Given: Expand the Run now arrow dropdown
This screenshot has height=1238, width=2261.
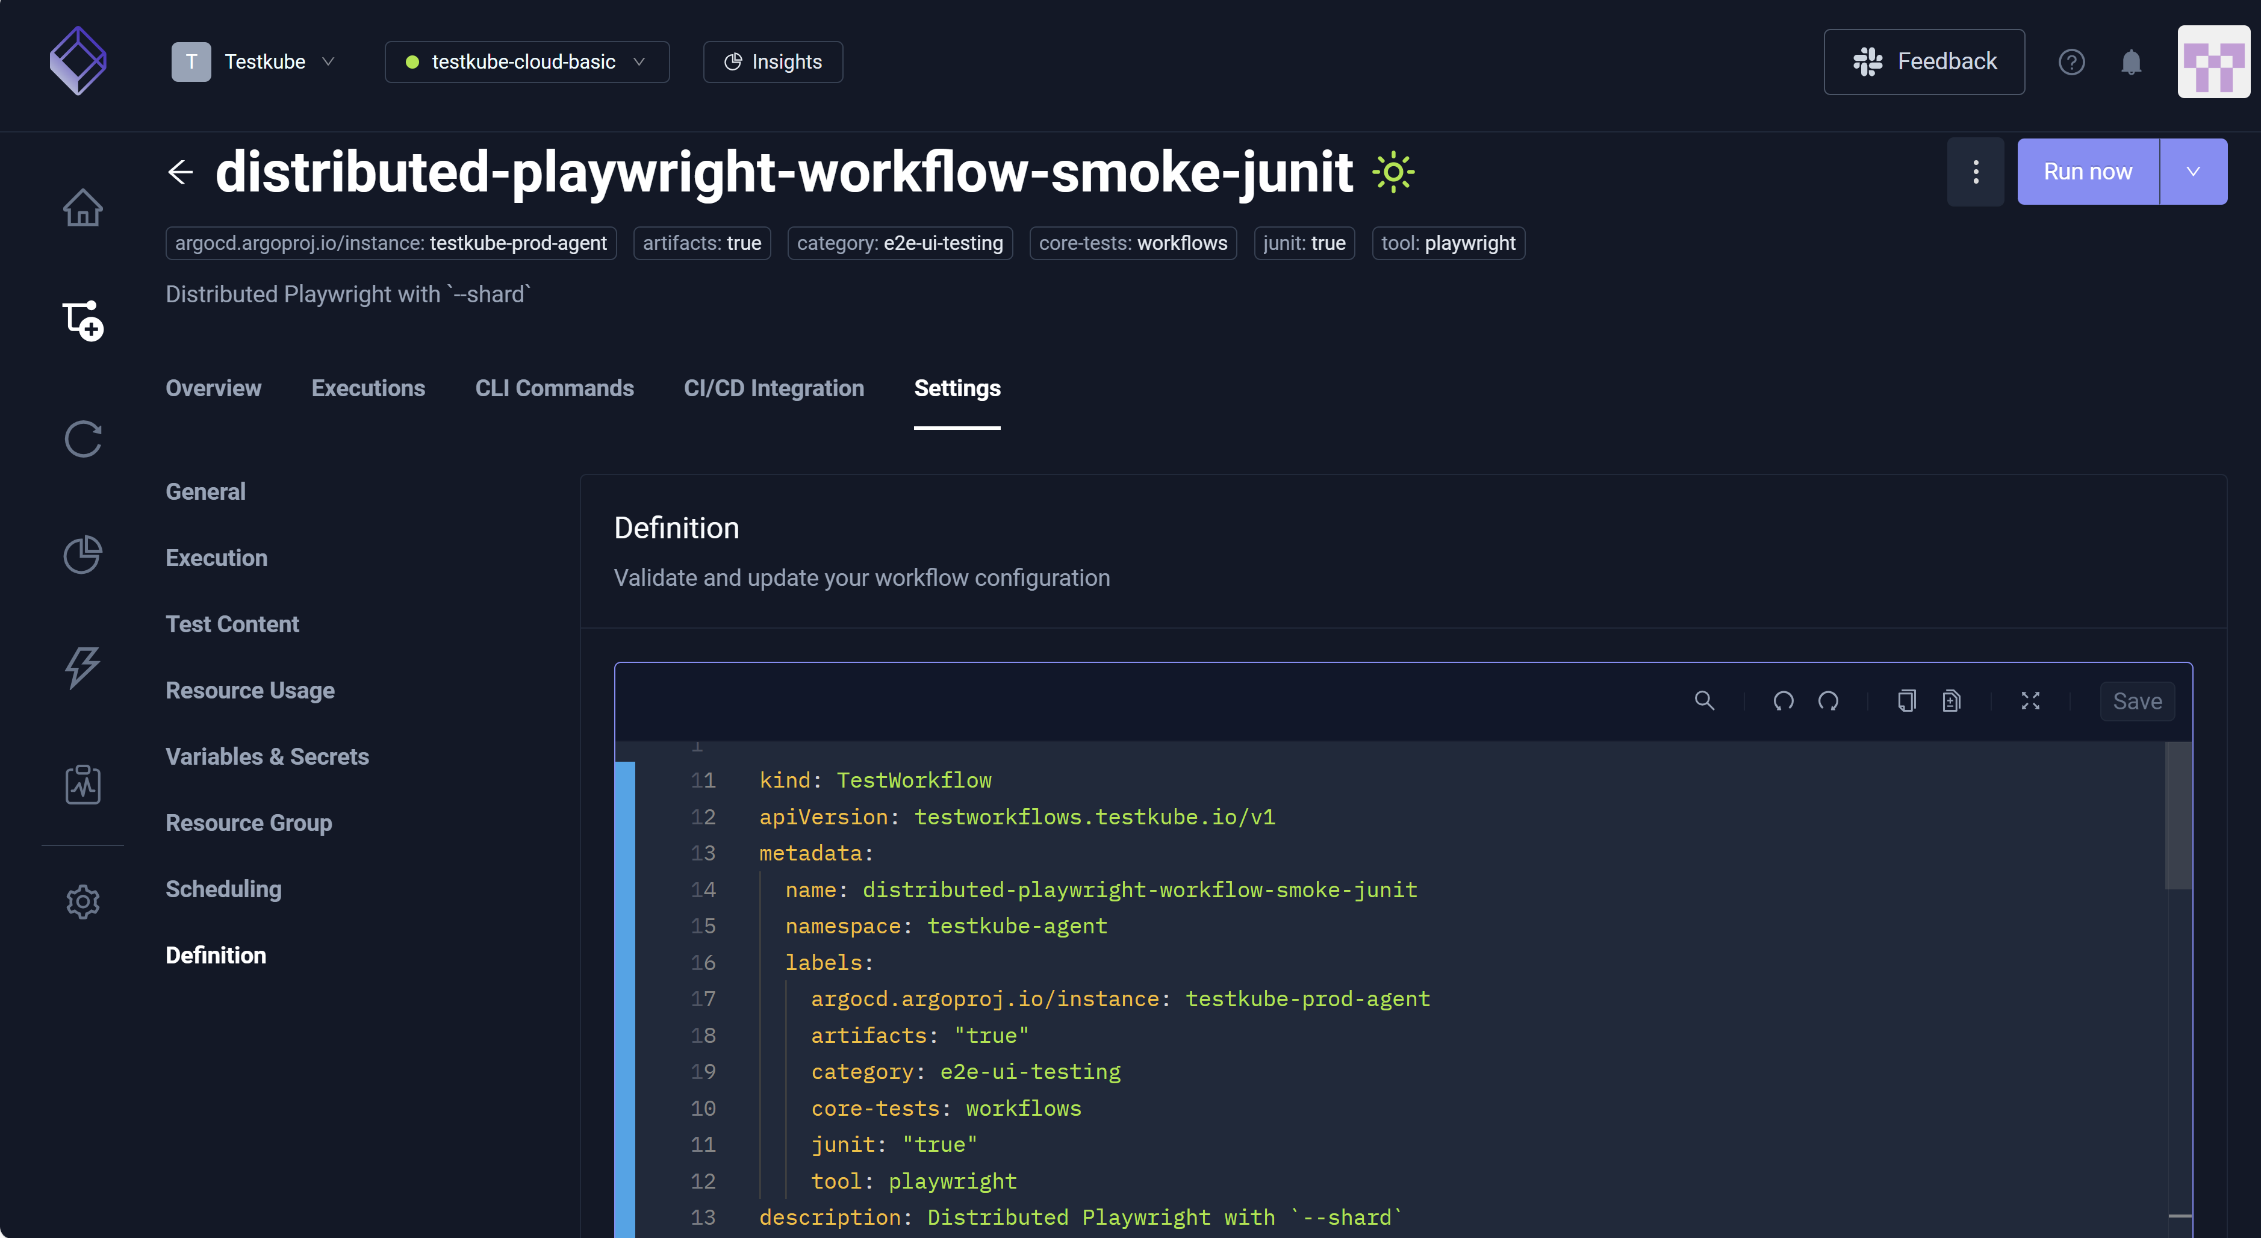Looking at the screenshot, I should (x=2192, y=172).
